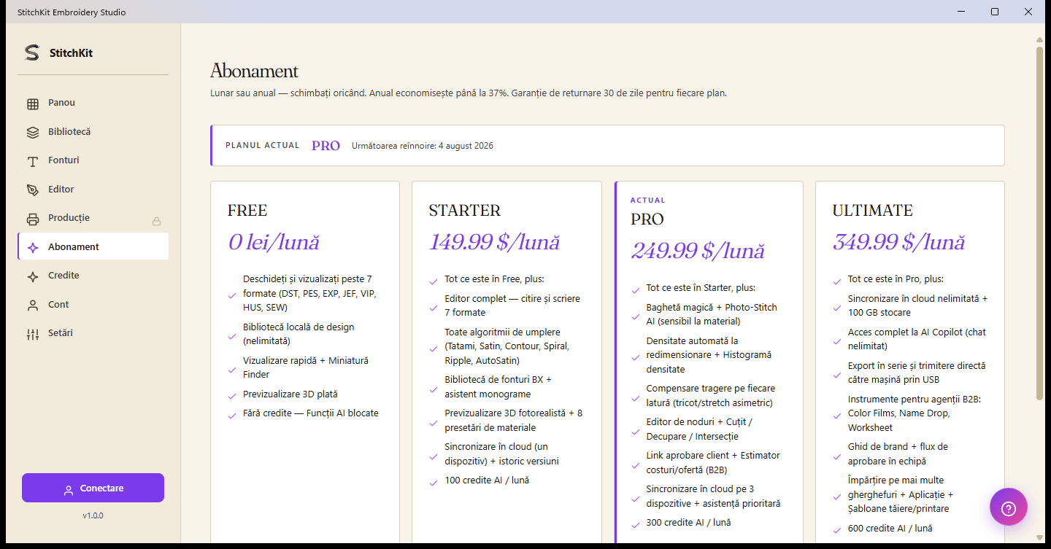The width and height of the screenshot is (1051, 549).
Task: Click the scrollbar up arrow
Action: [1039, 39]
